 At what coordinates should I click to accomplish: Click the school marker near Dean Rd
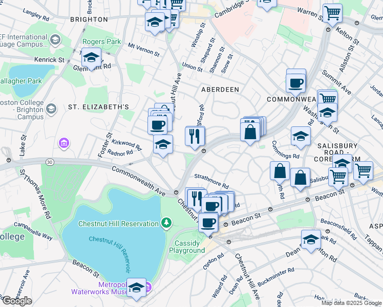click(x=311, y=239)
